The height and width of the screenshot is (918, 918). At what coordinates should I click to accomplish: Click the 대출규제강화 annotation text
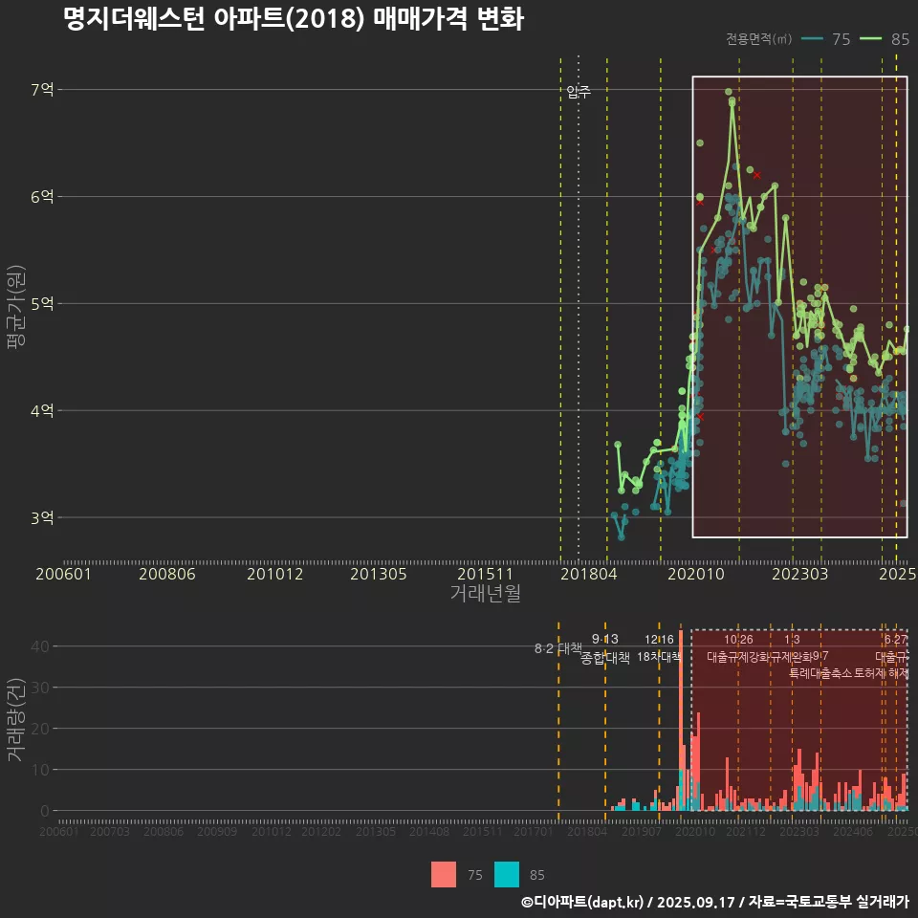(x=738, y=656)
